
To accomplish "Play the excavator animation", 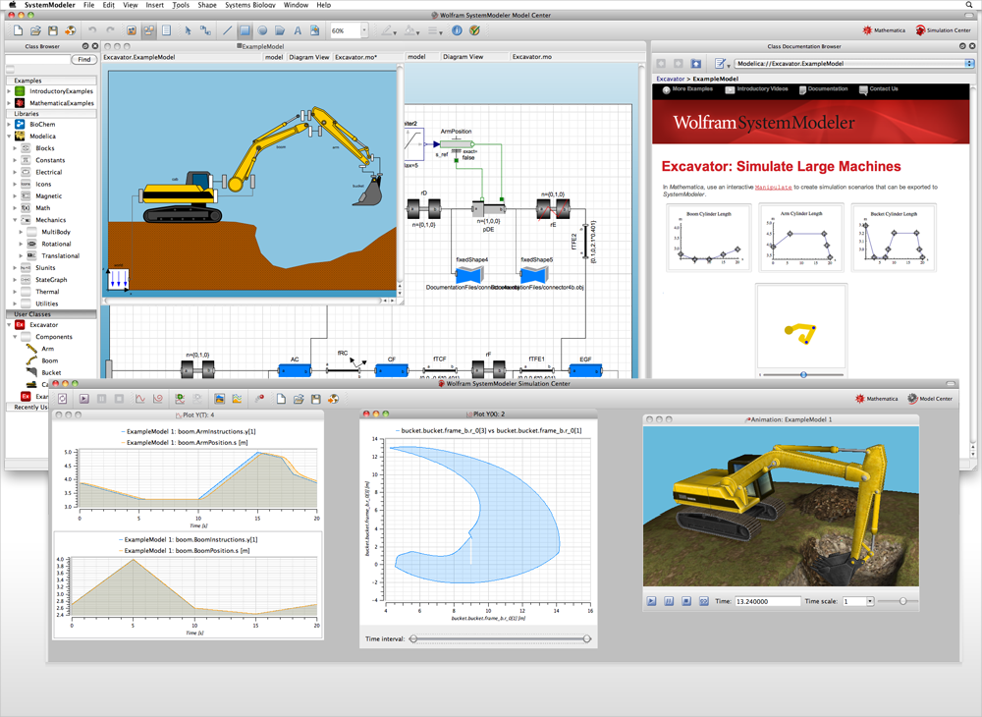I will [x=651, y=601].
